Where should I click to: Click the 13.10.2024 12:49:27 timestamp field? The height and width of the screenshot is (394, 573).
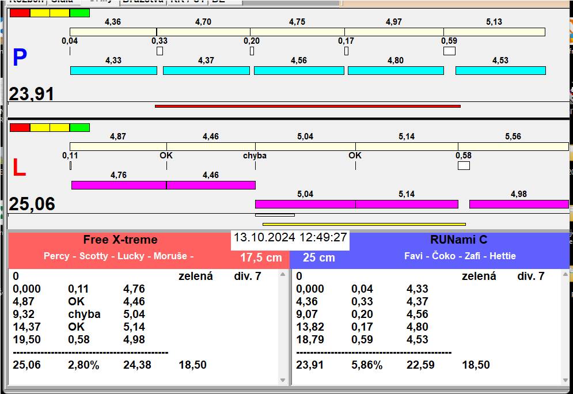(x=290, y=237)
